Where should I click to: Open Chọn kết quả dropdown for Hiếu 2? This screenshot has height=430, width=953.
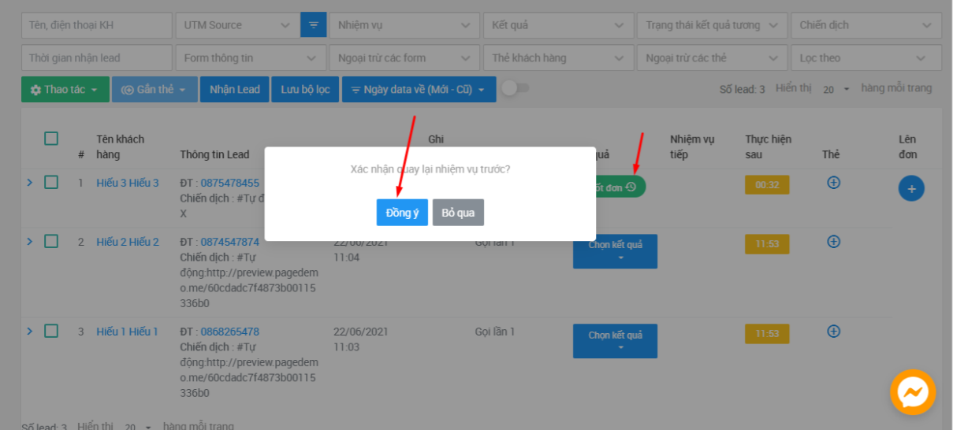[615, 250]
